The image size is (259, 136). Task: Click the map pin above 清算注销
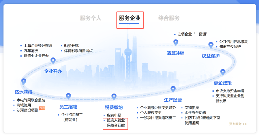coord(176,42)
